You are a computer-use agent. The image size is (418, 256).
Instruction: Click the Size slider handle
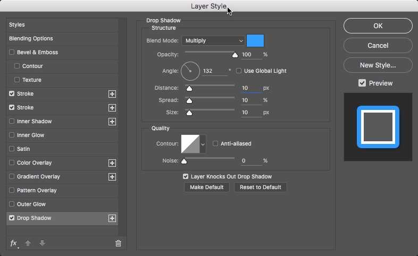(x=189, y=113)
